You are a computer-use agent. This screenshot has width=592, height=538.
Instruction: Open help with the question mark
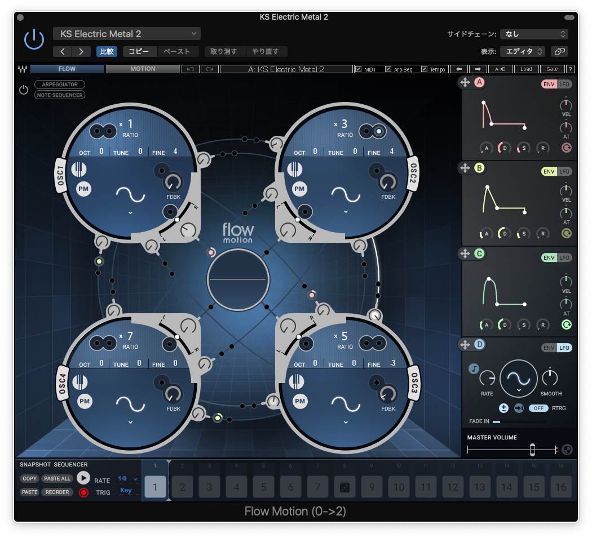click(x=571, y=69)
